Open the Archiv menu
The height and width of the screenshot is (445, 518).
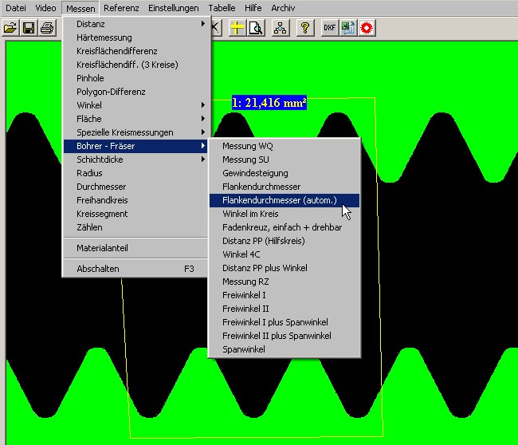click(283, 8)
